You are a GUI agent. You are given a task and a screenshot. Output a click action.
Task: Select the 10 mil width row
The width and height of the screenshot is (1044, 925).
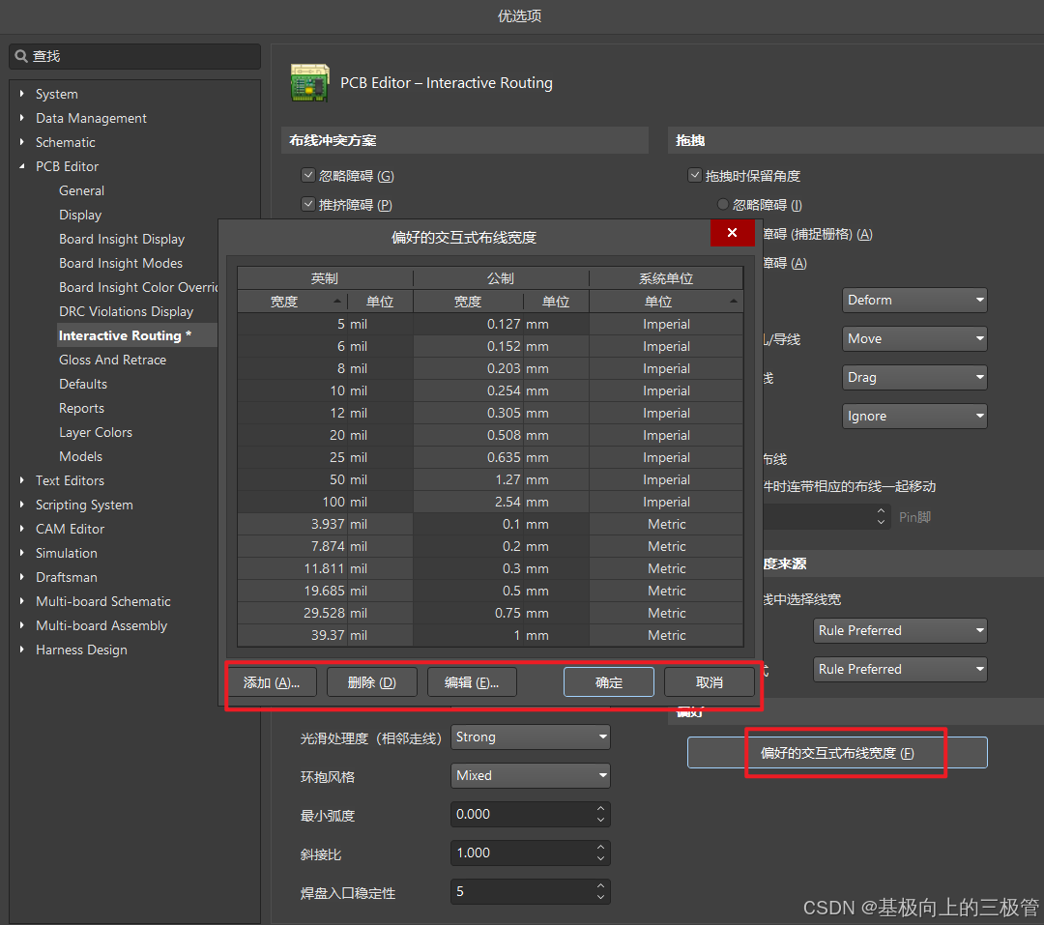click(490, 390)
